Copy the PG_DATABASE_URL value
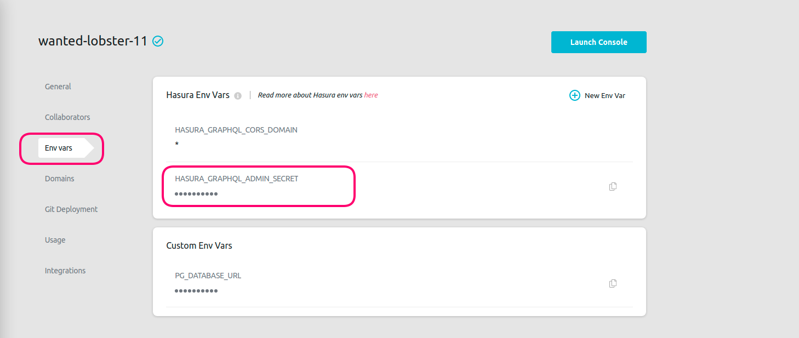The width and height of the screenshot is (799, 338). coord(613,283)
